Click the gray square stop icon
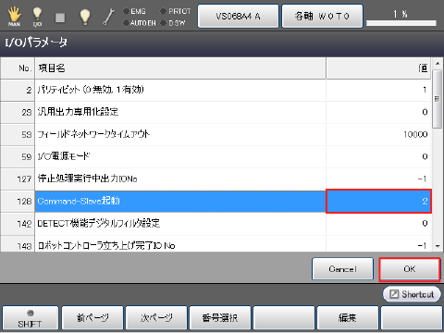The width and height of the screenshot is (444, 333). click(60, 18)
